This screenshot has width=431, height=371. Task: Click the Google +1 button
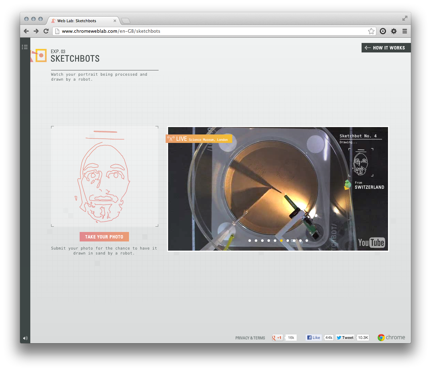pos(277,338)
